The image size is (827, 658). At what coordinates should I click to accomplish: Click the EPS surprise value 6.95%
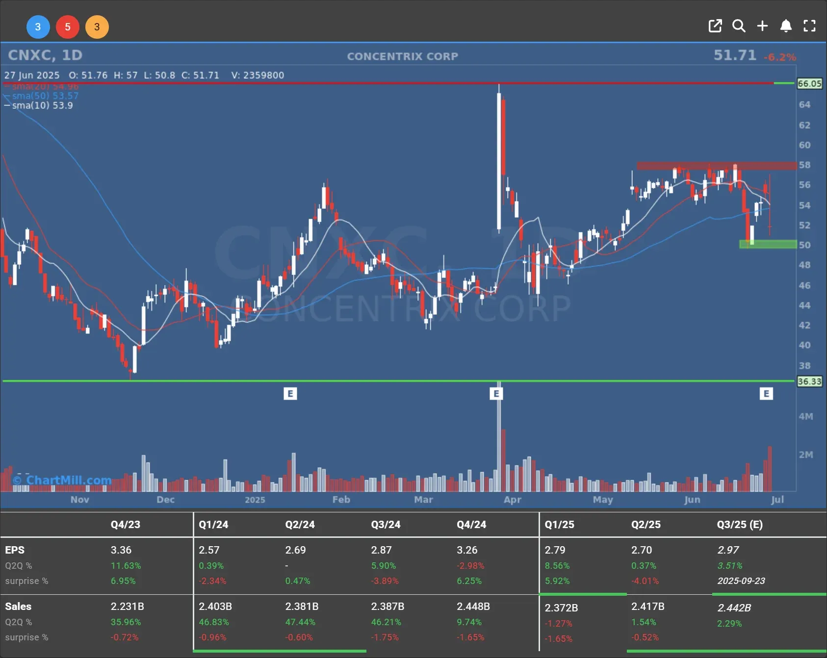tap(123, 581)
